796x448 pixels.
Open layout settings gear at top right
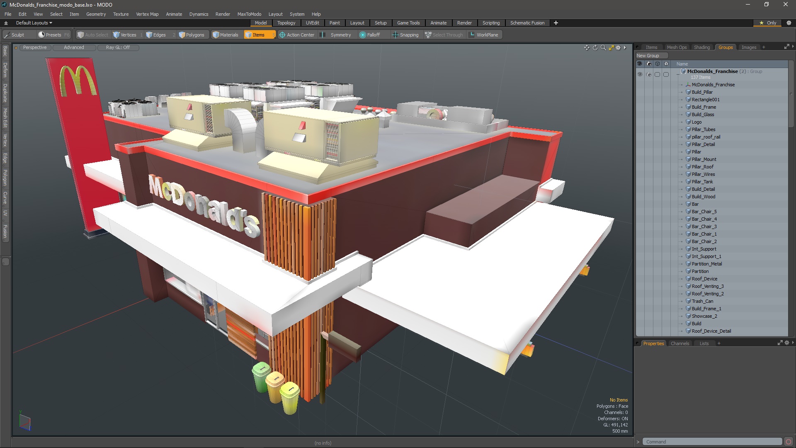tap(789, 23)
